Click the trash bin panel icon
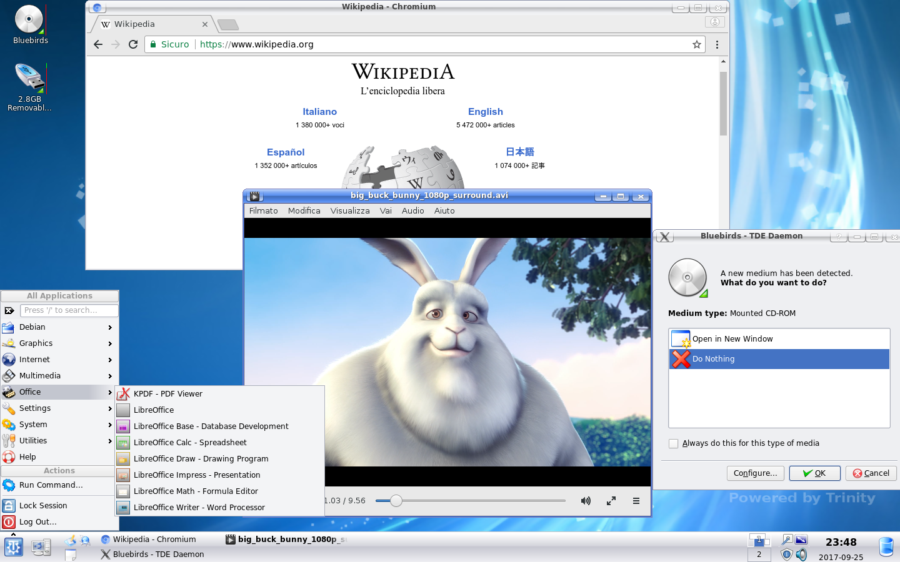Viewport: 900px width, 562px height. pos(886,547)
